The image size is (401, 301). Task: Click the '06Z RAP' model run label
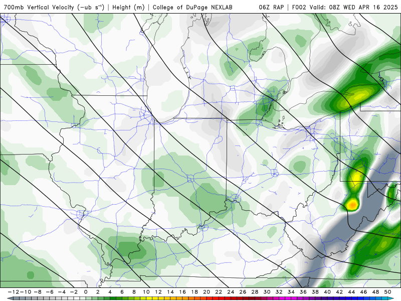tap(271, 7)
